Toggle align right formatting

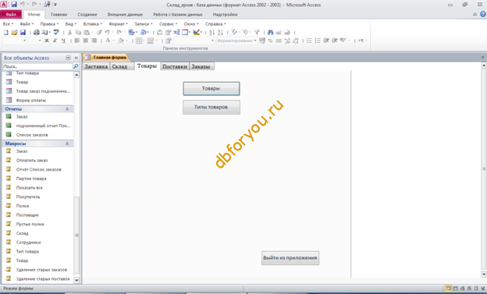coord(94,41)
